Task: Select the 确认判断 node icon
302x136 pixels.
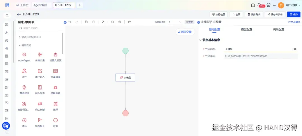Action: point(40,104)
